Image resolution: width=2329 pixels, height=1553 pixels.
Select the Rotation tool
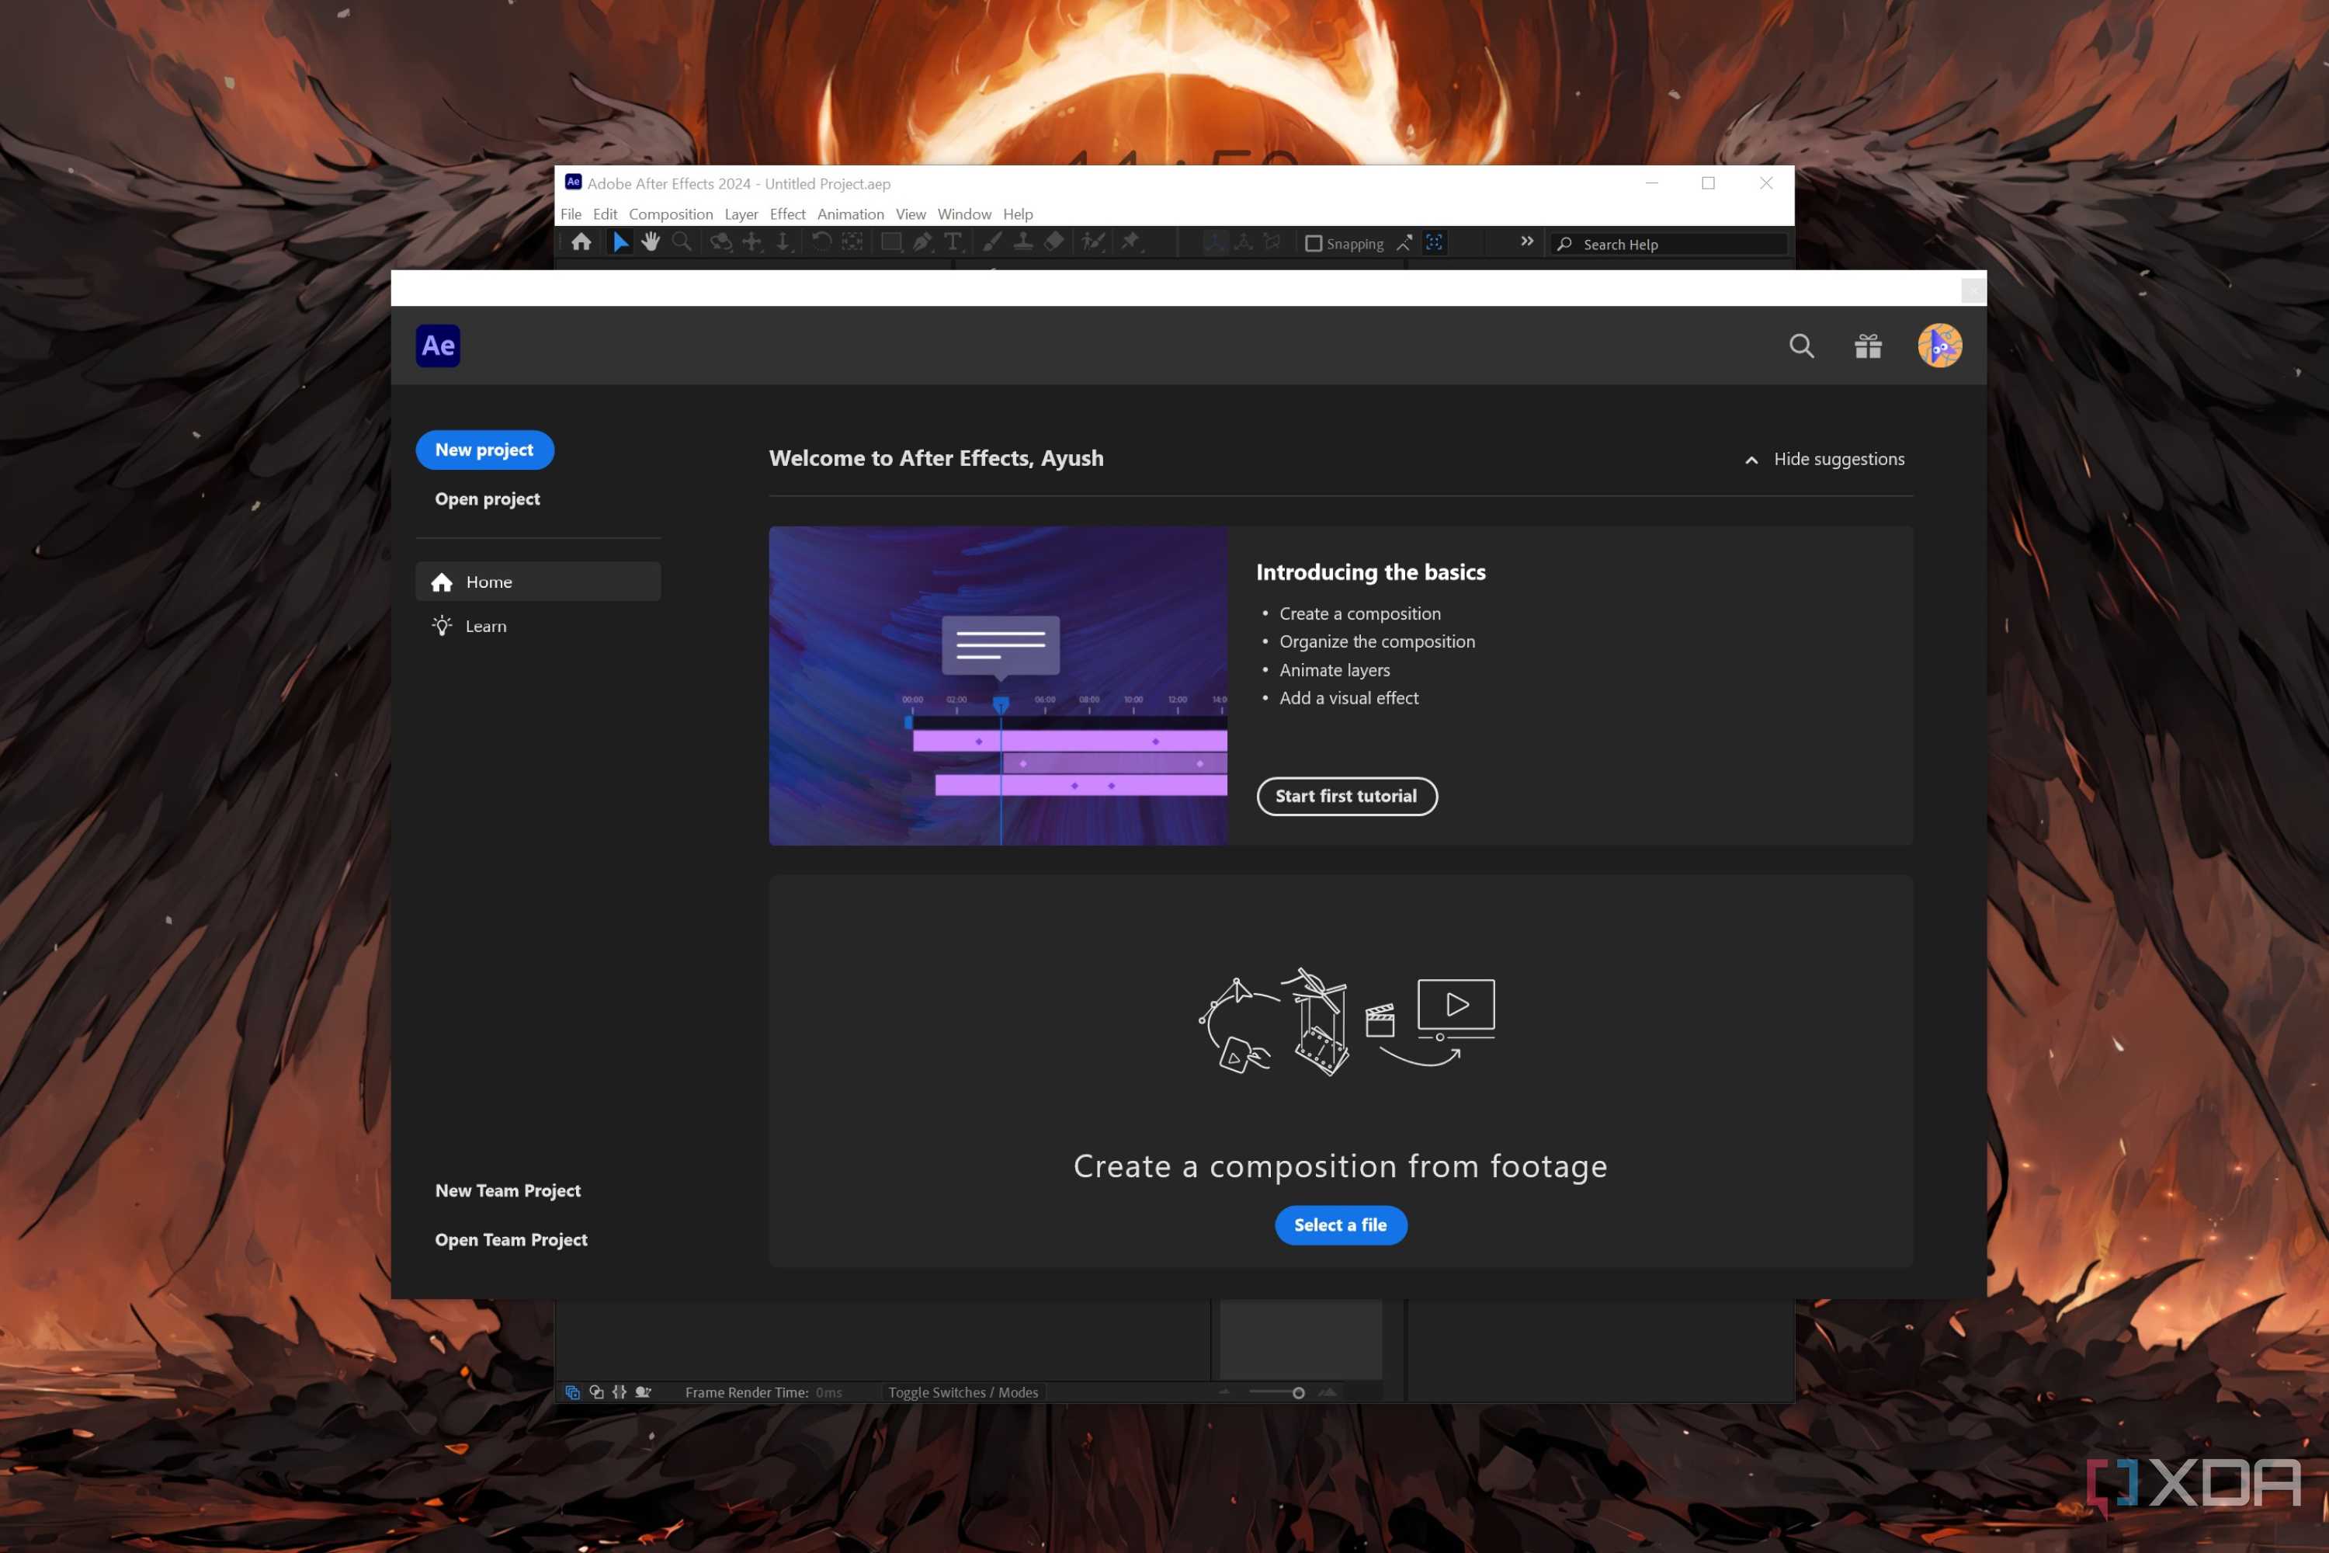(821, 242)
